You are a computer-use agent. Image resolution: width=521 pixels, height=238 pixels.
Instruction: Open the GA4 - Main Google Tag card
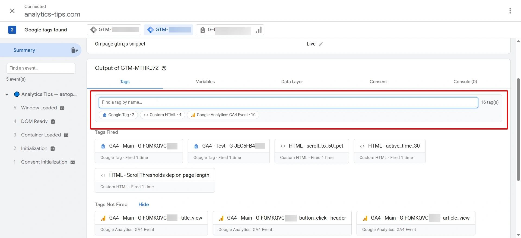point(139,151)
